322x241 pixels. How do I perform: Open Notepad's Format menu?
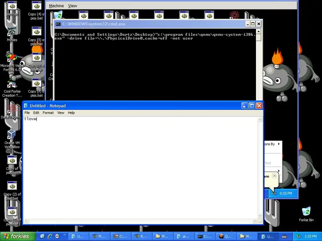click(48, 113)
